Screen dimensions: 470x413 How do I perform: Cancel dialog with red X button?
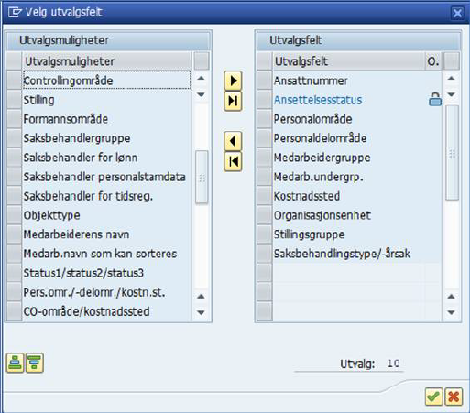click(x=454, y=397)
